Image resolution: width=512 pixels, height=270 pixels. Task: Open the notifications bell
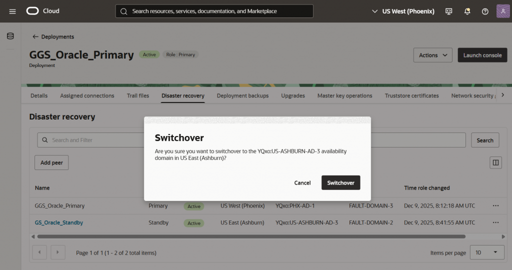467,11
